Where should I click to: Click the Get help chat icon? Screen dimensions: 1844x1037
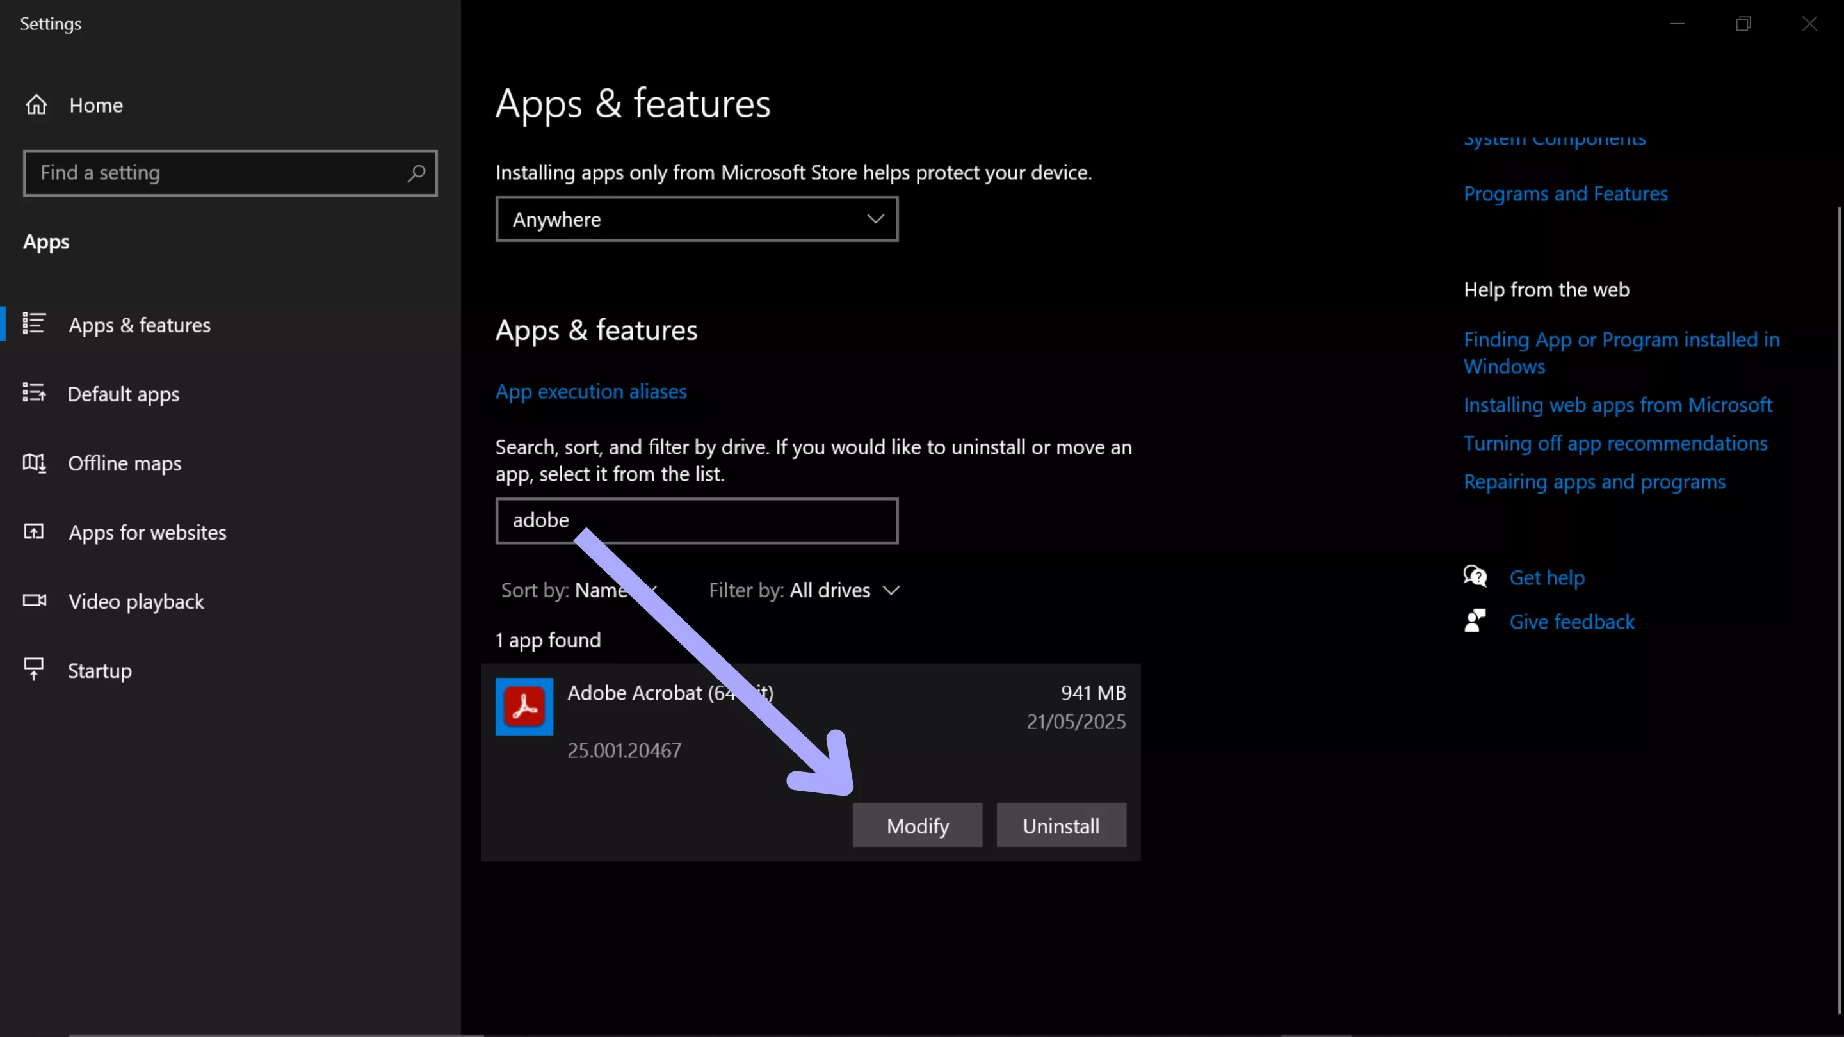click(x=1475, y=576)
